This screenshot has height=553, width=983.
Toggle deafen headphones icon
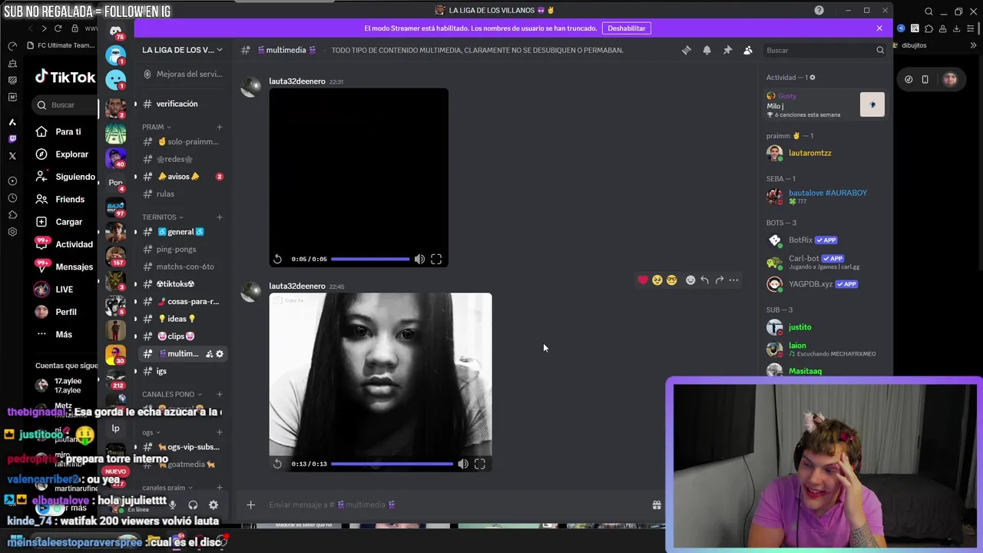[193, 505]
